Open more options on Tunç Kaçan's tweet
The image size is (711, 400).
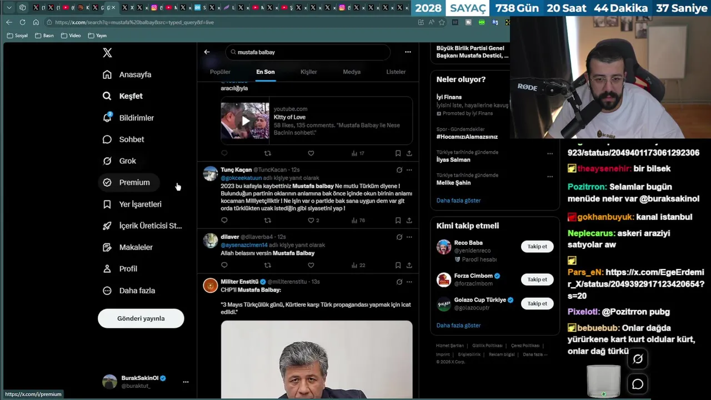point(409,170)
